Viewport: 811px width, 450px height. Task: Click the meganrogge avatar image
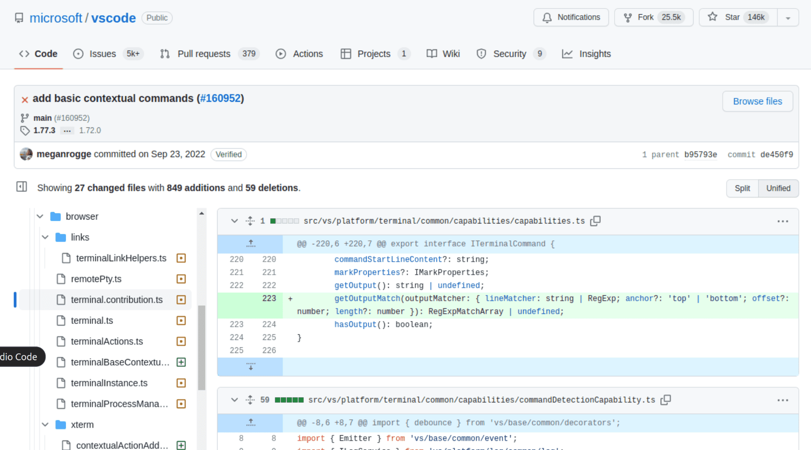[x=26, y=154]
